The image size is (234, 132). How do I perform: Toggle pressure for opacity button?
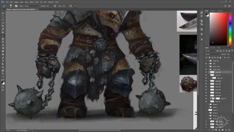pos(55,6)
